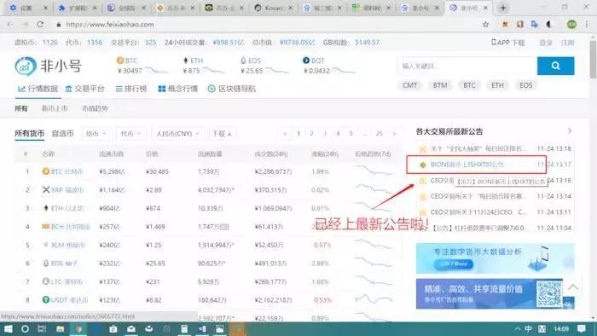
Task: Open the calculator icon in taskbar
Action: [x=184, y=329]
